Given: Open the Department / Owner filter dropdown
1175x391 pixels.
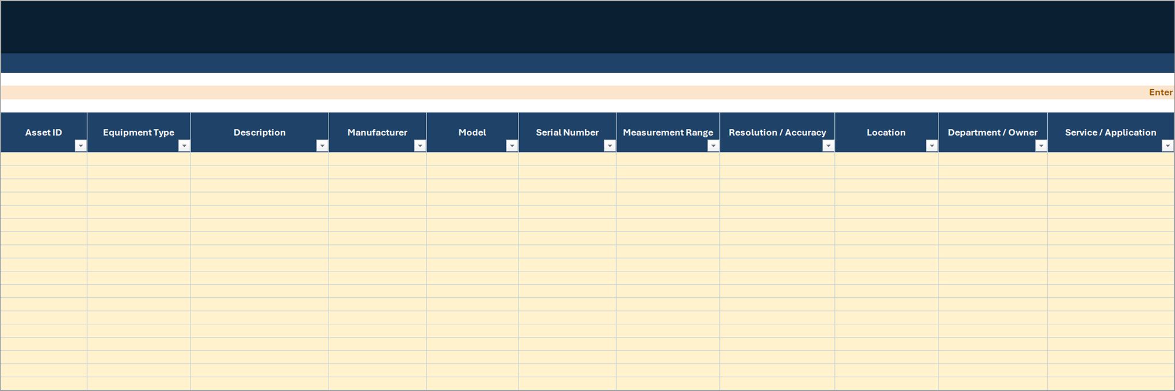Looking at the screenshot, I should [x=1042, y=146].
